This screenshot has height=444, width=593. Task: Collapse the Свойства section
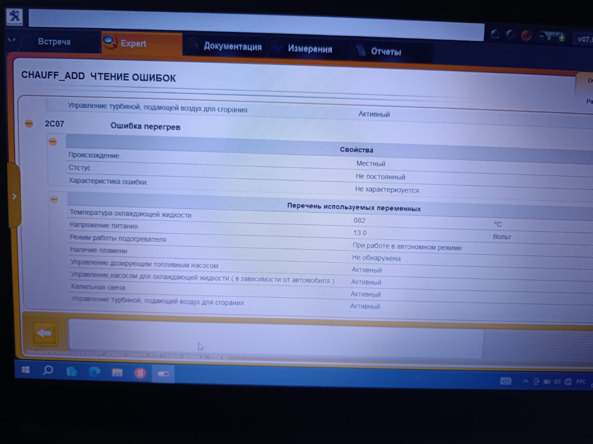pos(53,142)
